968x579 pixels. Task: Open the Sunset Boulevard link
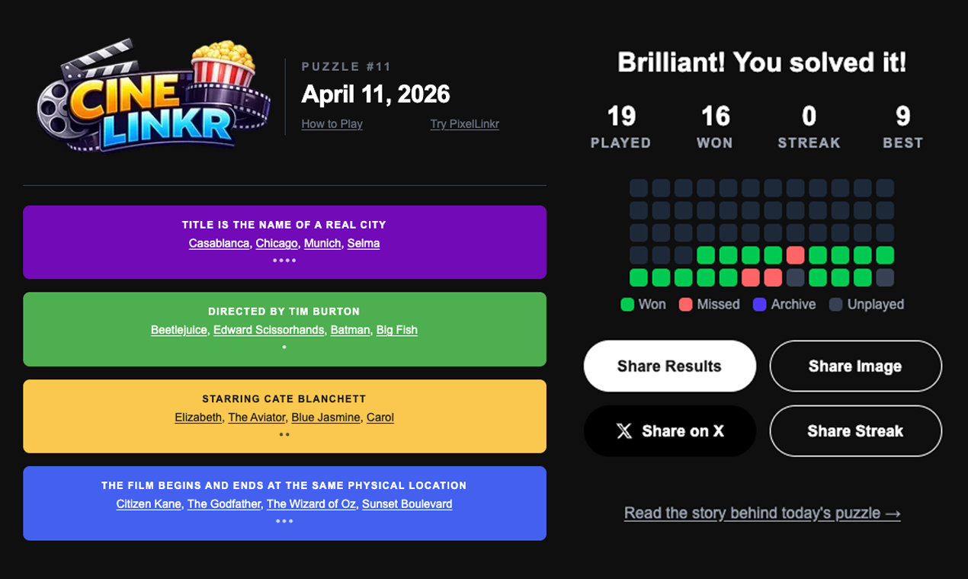407,504
